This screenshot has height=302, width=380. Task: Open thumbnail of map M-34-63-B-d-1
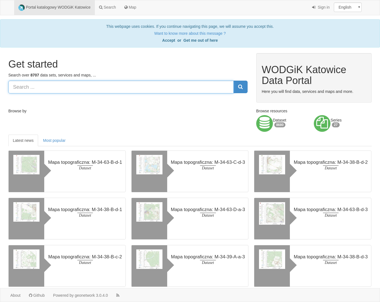(x=26, y=165)
